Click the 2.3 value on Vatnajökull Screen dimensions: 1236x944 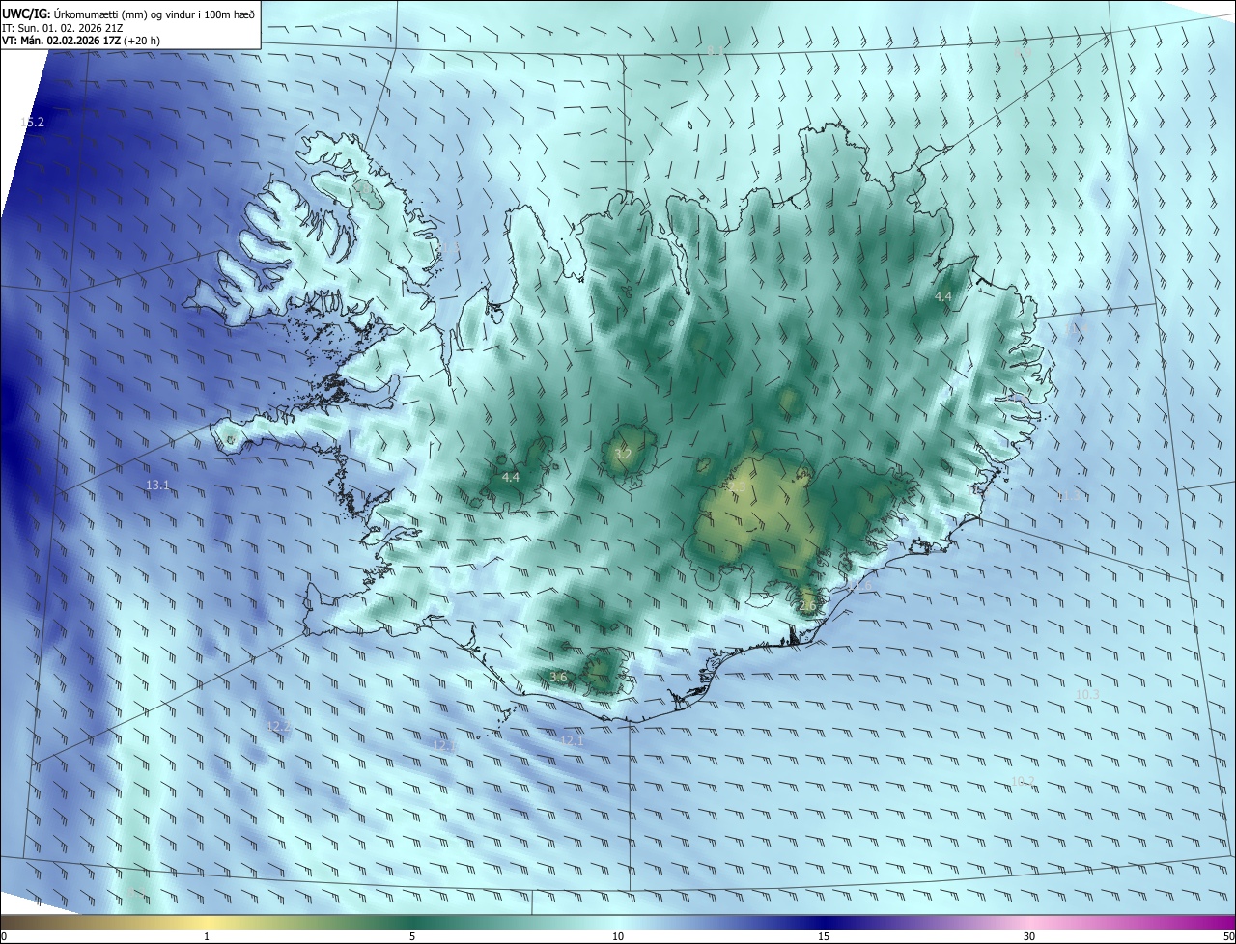[738, 486]
